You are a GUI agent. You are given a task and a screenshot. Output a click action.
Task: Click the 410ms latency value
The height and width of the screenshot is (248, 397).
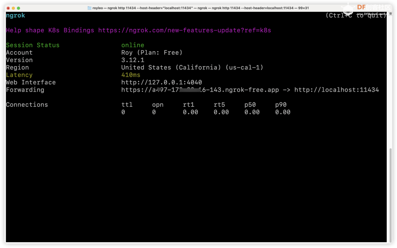130,75
